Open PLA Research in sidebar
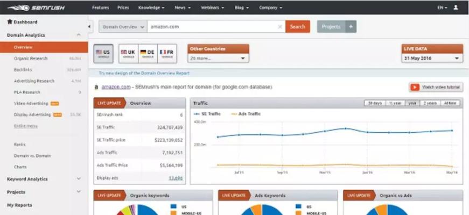 pos(27,92)
